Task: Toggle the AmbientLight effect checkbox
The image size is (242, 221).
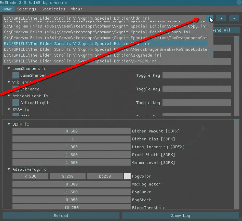Action: coord(16,103)
